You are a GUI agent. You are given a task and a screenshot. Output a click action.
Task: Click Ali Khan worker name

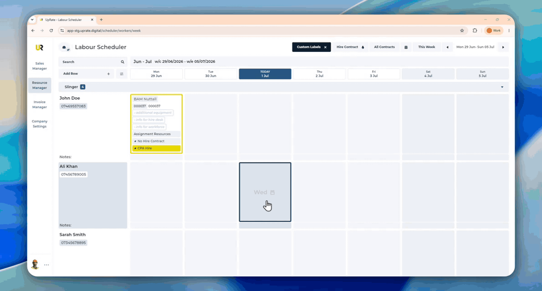[x=68, y=166]
